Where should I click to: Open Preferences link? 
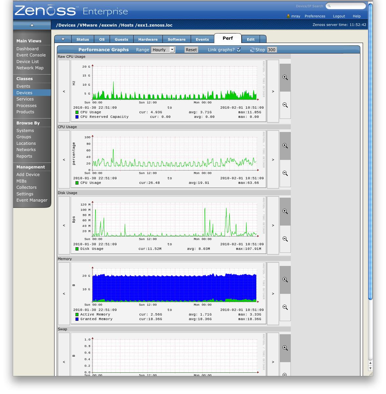pyautogui.click(x=315, y=16)
